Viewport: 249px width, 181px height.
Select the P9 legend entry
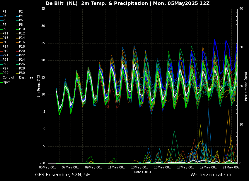4,29
